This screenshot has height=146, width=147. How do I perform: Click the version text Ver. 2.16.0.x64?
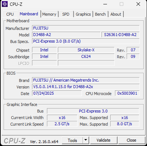(x=44, y=142)
